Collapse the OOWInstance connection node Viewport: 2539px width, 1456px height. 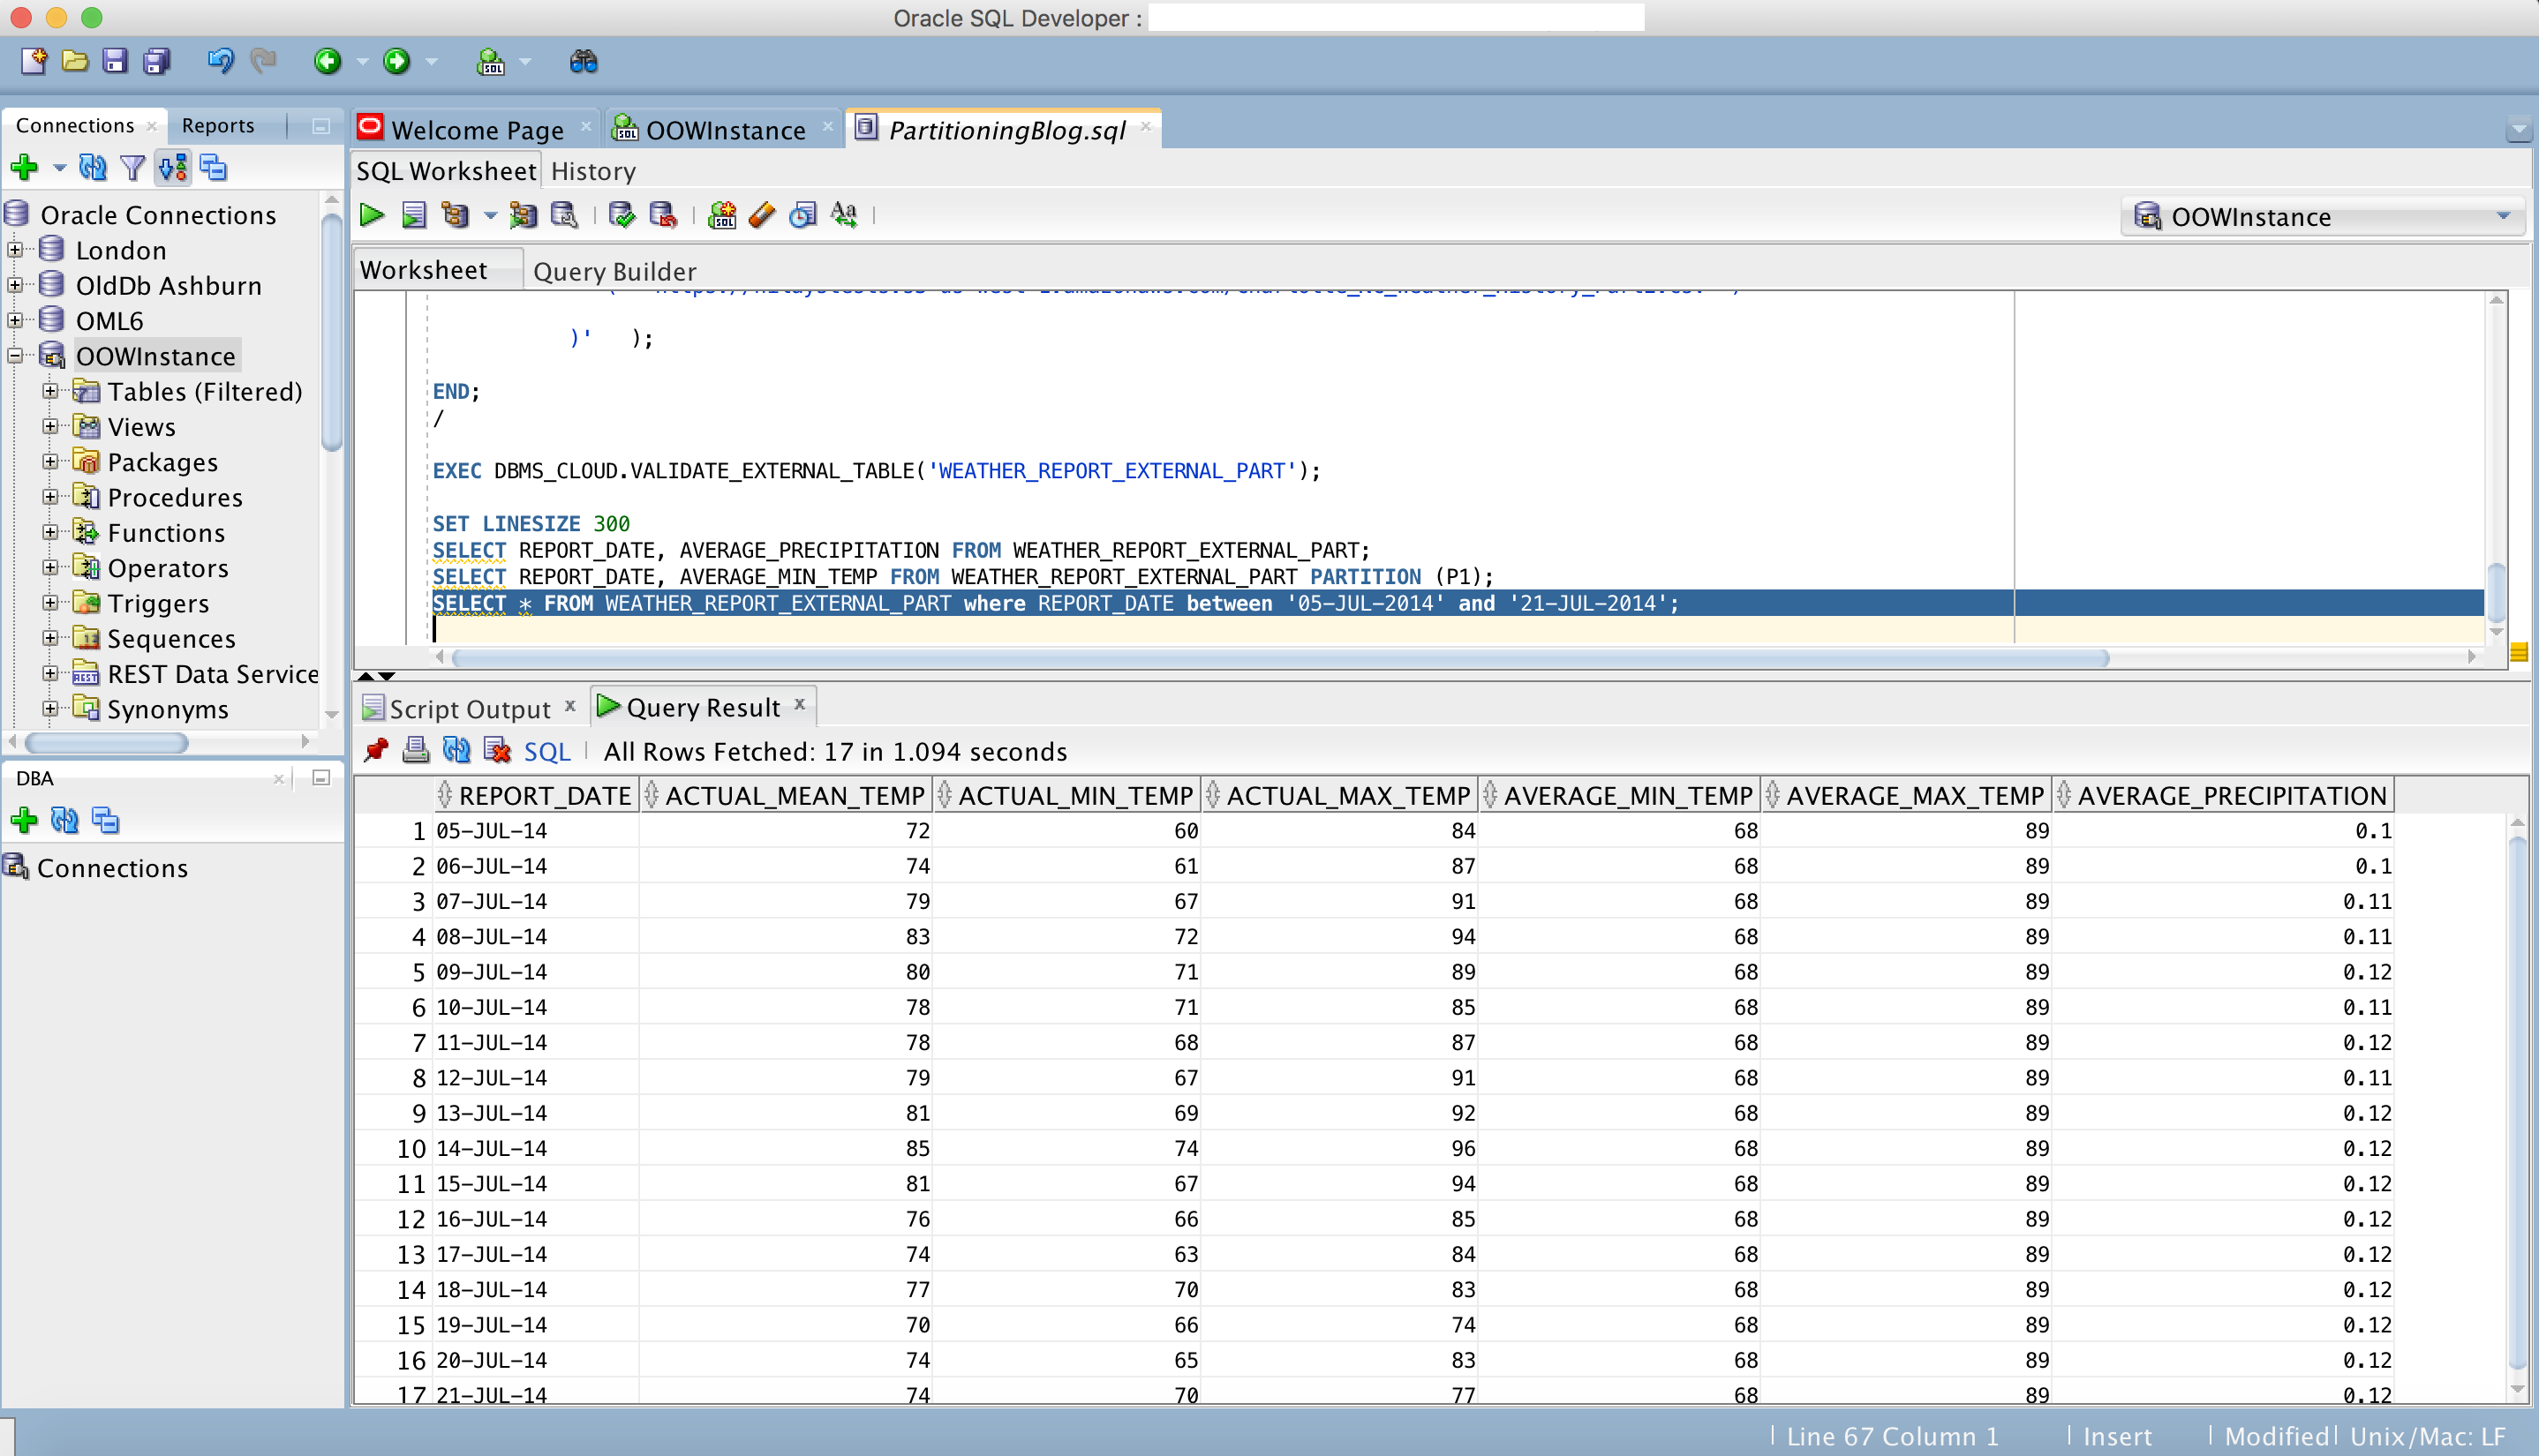(x=15, y=356)
